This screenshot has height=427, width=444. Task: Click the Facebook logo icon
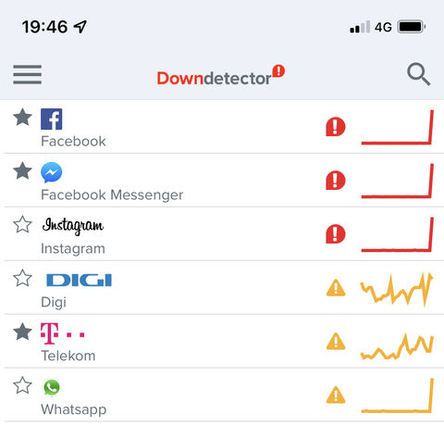click(x=52, y=119)
